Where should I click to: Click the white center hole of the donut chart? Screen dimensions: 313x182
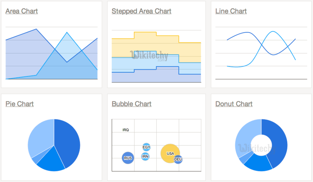261,145
